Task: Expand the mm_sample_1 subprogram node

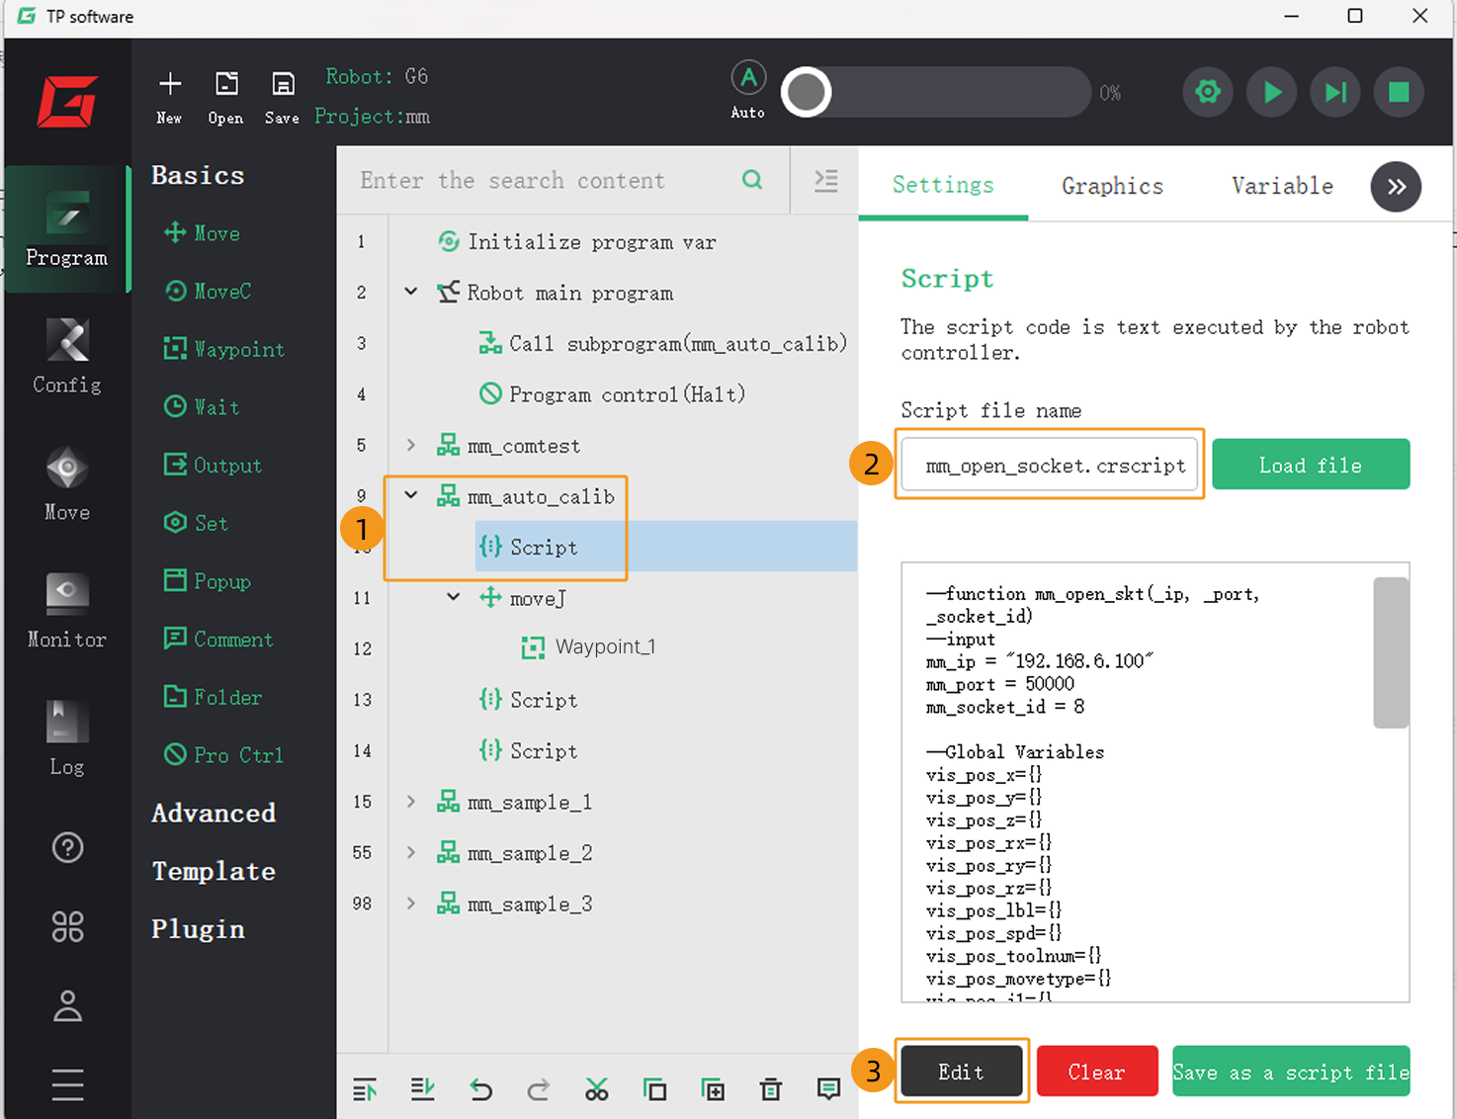Action: click(x=411, y=802)
